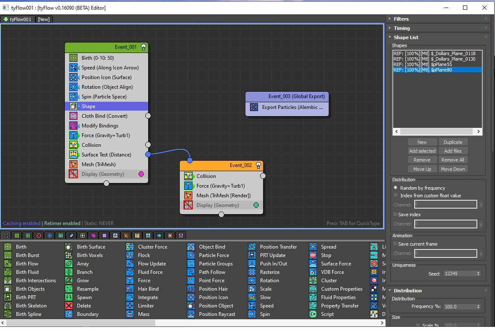This screenshot has height=334, width=495.
Task: Adjust the Seed spinner arrows
Action: (x=479, y=273)
